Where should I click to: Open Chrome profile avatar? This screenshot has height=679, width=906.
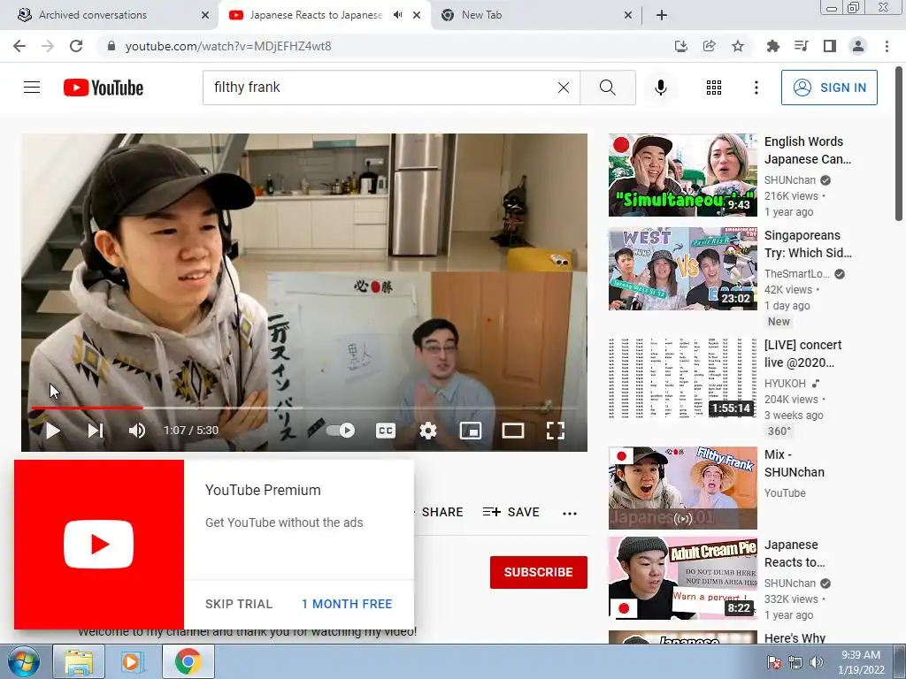858,46
